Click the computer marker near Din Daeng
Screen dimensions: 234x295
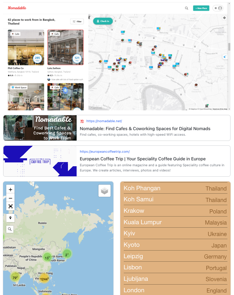(x=159, y=29)
